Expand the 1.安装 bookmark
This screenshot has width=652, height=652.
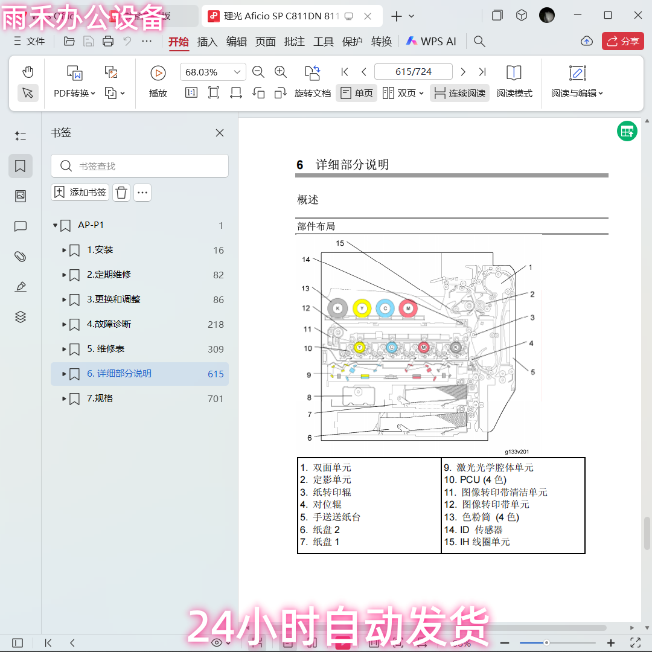(64, 251)
